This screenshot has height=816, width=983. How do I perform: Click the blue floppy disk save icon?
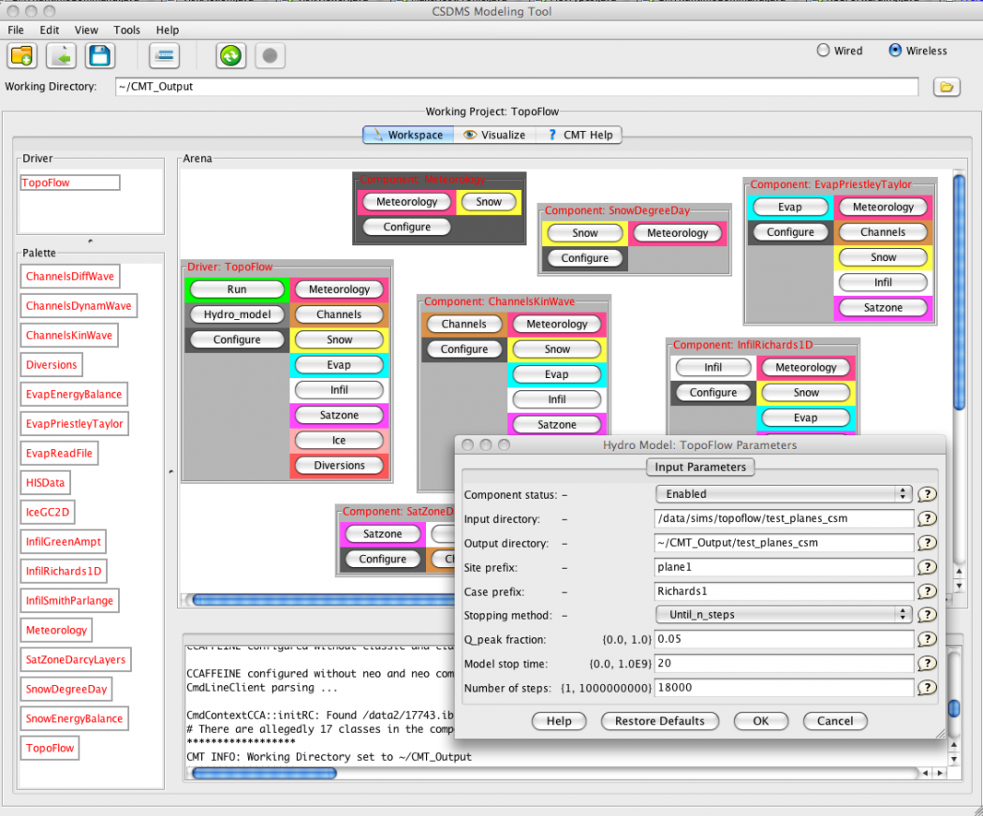(100, 56)
